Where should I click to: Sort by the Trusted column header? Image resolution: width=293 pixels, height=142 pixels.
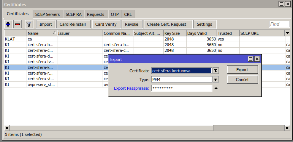(228, 33)
